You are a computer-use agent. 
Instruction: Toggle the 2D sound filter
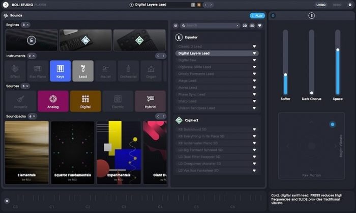click(245, 25)
